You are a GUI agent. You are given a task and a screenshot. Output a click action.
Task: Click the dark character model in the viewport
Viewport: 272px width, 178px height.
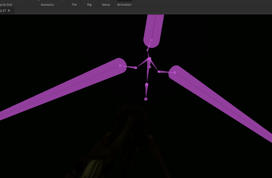(129, 140)
